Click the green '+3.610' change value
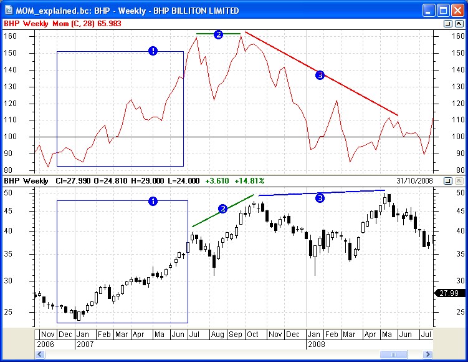 (x=217, y=181)
